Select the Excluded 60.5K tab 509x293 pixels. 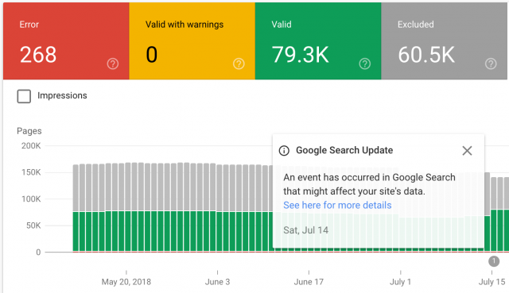point(444,40)
